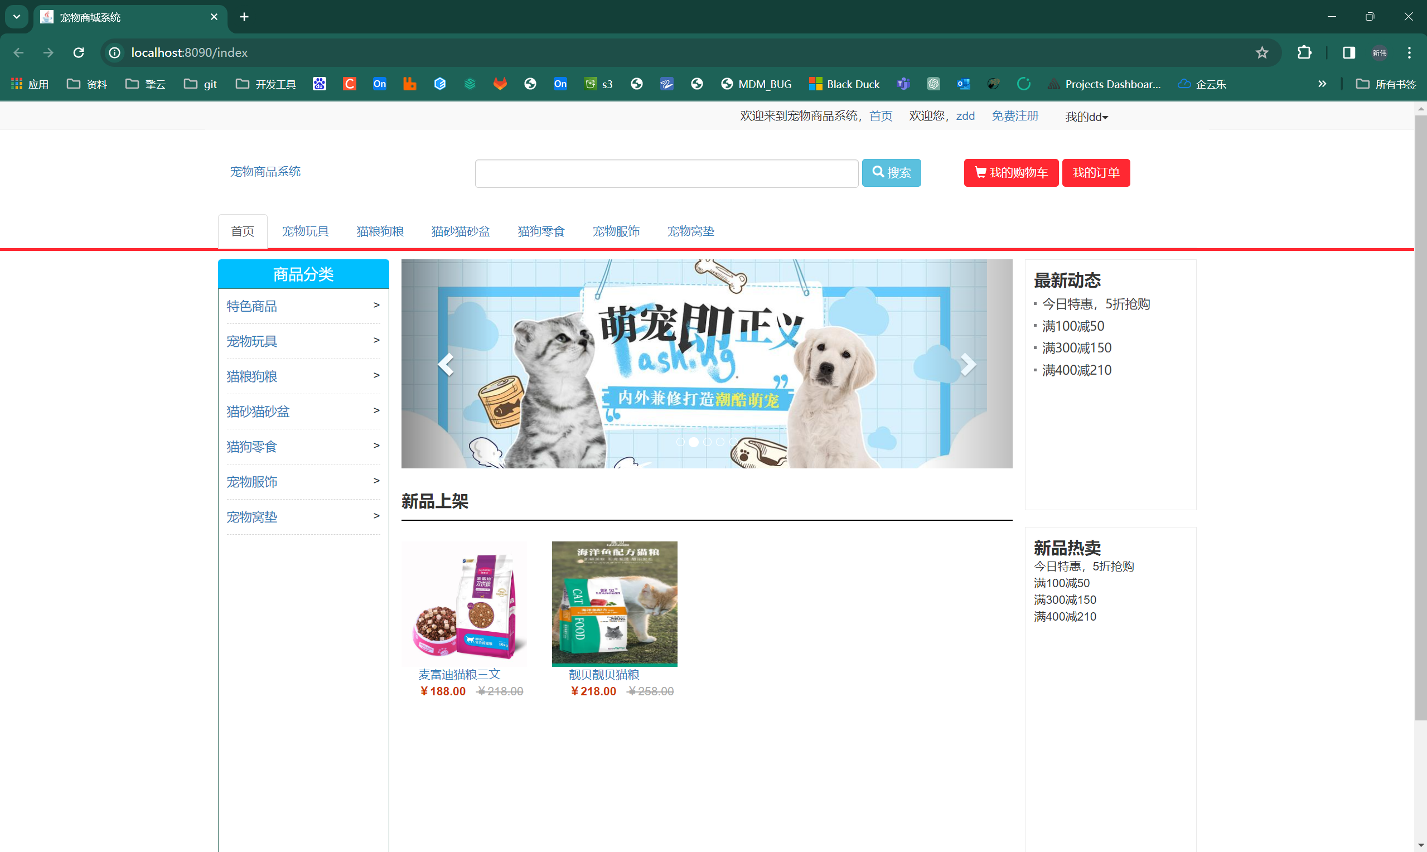Open the GitLab fox bookmark icon

(500, 84)
